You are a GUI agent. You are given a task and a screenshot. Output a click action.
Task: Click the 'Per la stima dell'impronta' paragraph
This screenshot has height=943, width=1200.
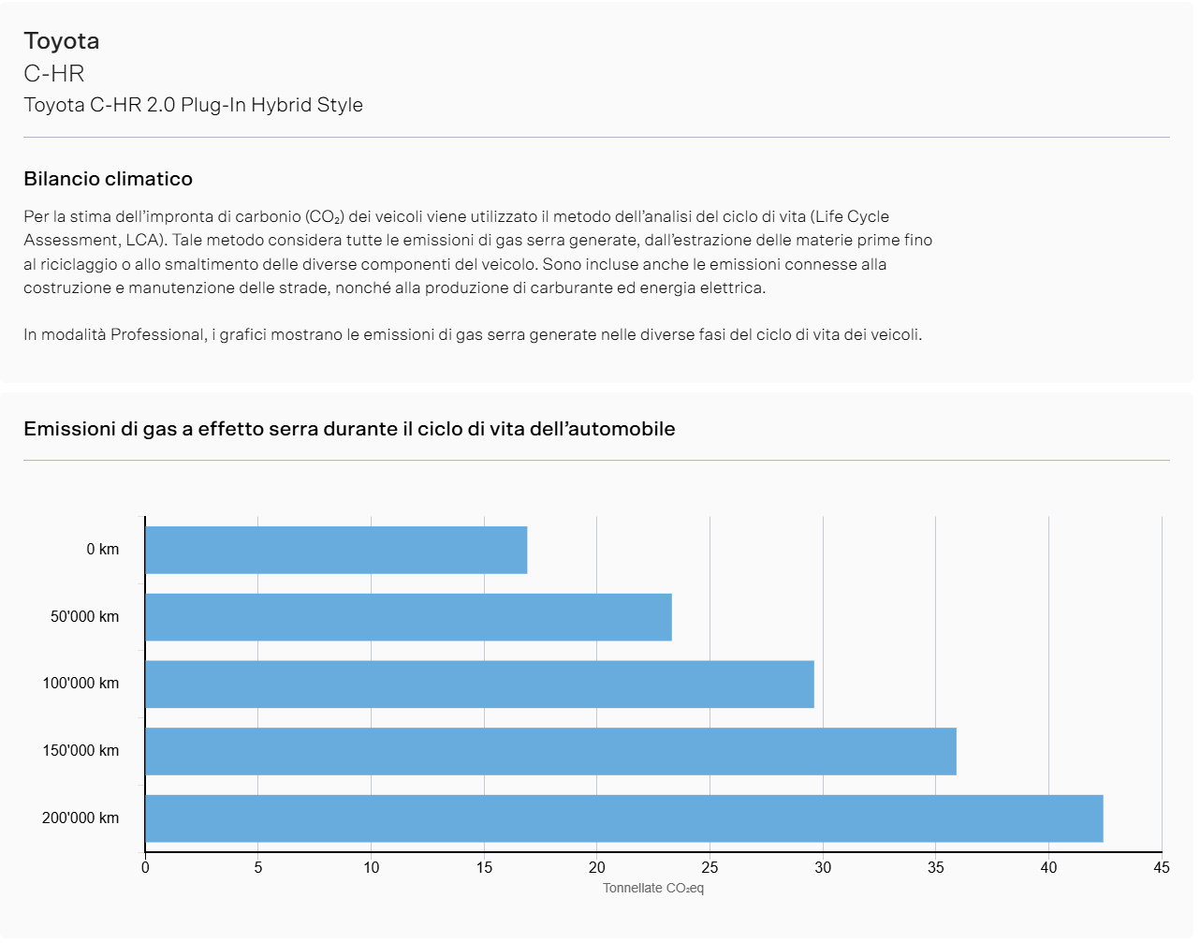click(478, 253)
